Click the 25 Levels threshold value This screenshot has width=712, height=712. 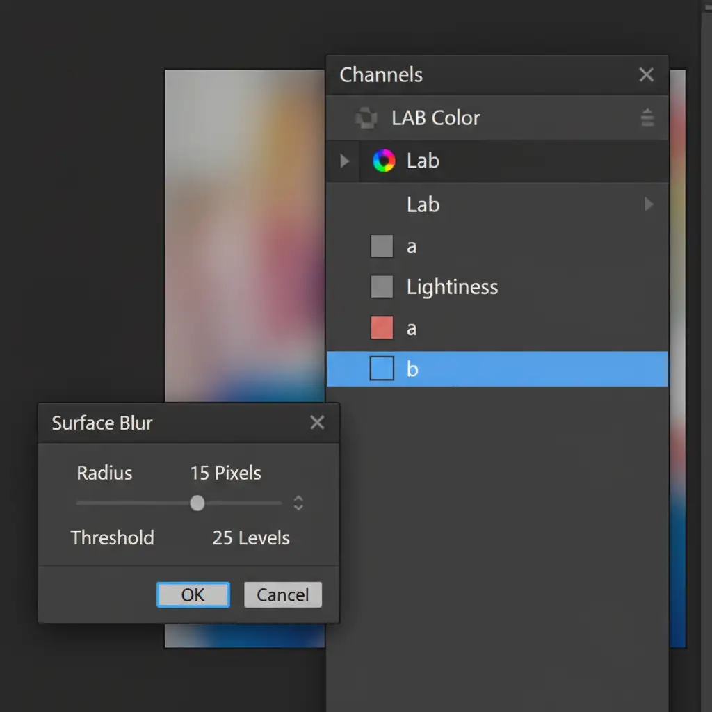pos(250,537)
